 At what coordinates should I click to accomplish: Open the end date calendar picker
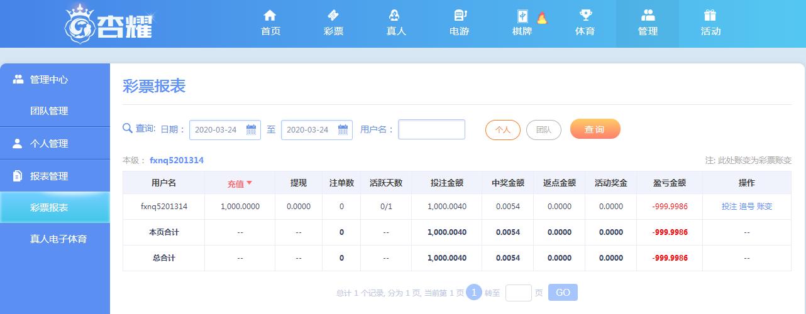[343, 130]
